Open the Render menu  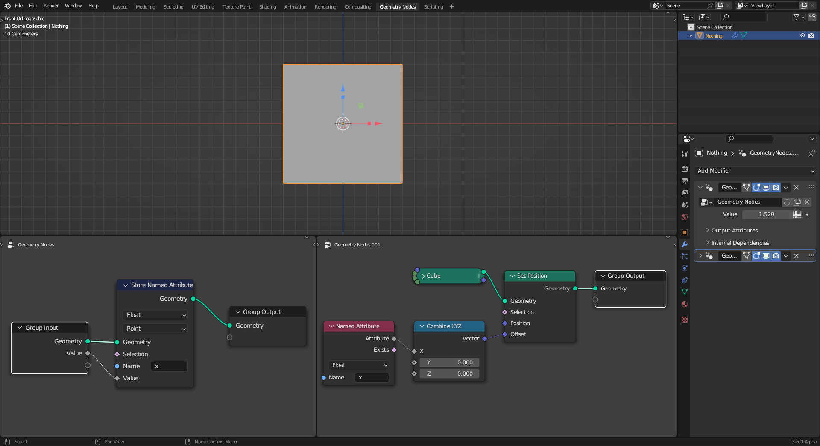click(x=51, y=6)
